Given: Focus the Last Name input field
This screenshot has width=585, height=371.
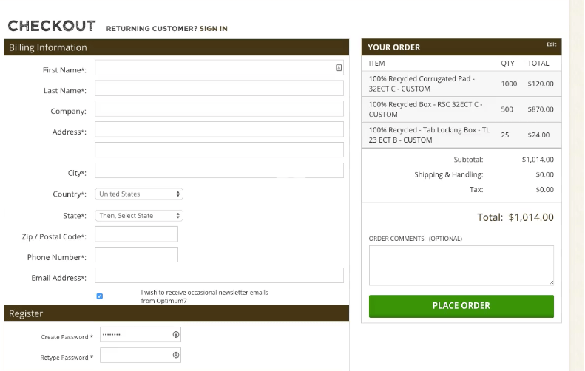Looking at the screenshot, I should [x=219, y=89].
